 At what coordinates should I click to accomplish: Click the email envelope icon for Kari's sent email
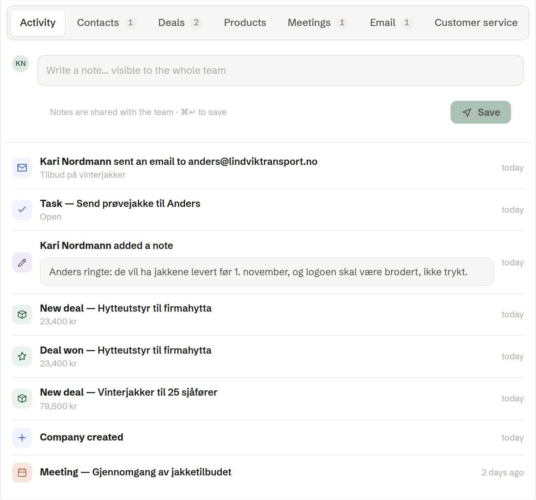[22, 168]
